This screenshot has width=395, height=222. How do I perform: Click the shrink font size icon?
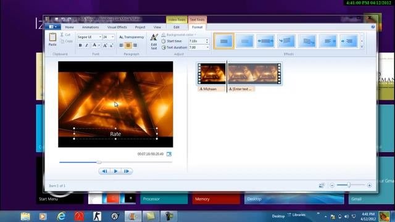111,45
